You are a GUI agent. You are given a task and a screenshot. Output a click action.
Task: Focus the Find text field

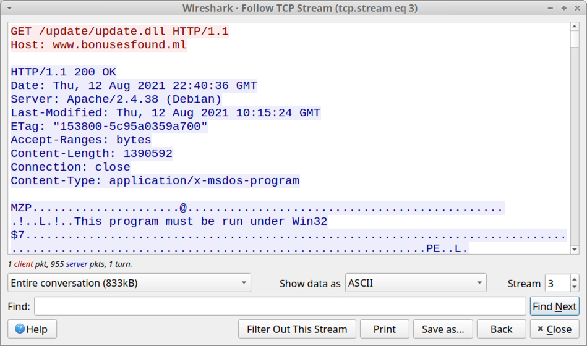coord(280,306)
